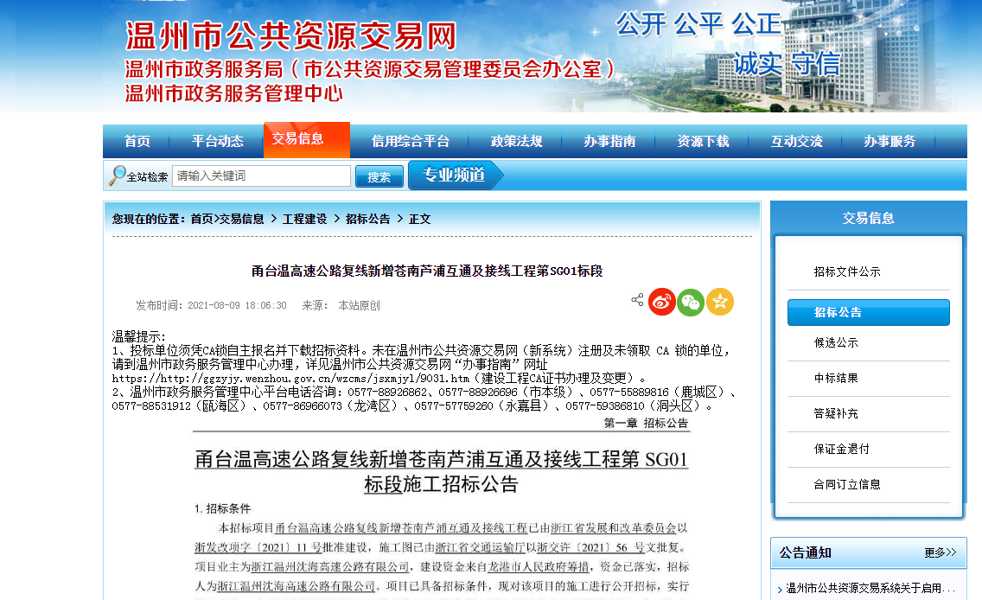The image size is (982, 600).
Task: Share article to Weibo
Action: [662, 302]
